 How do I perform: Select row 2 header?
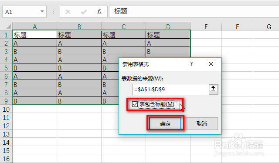(x=6, y=43)
